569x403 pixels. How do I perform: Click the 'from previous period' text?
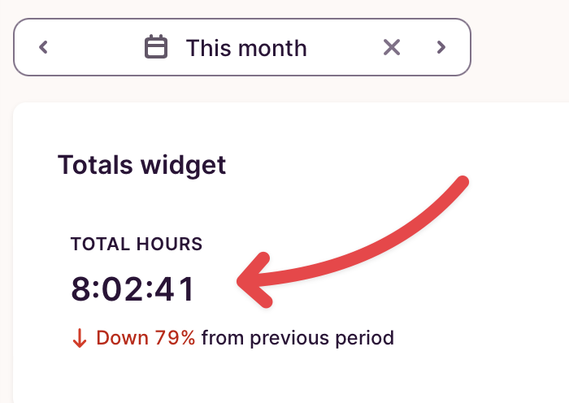pos(298,338)
